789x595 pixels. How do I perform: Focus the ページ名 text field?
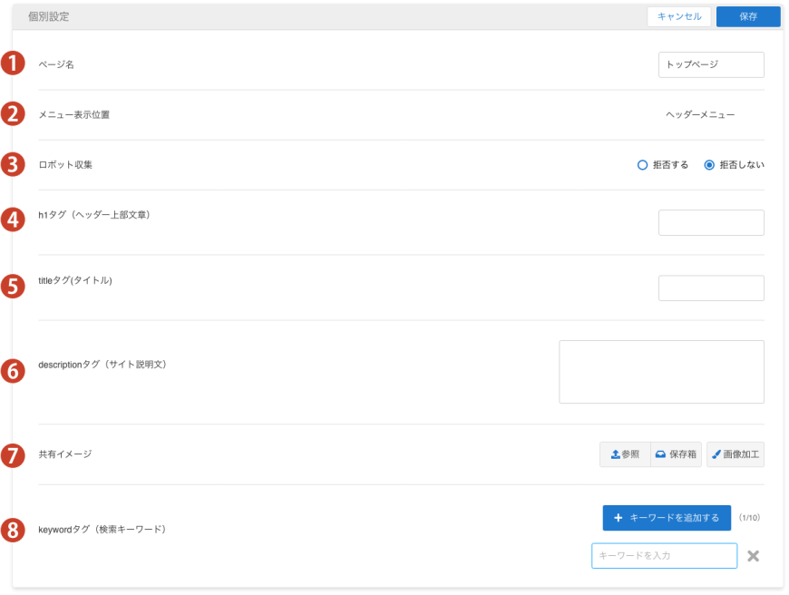tap(711, 65)
